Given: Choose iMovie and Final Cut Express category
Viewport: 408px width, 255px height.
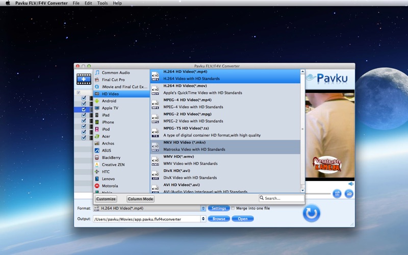Looking at the screenshot, I should pos(121,87).
